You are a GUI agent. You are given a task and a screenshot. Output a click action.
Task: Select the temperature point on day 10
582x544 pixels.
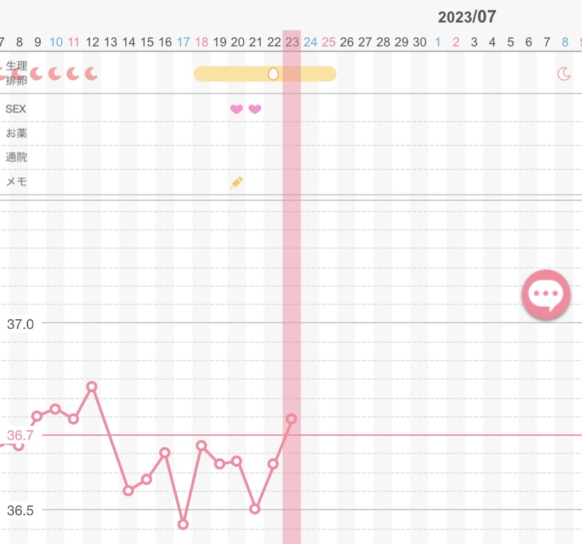point(55,409)
